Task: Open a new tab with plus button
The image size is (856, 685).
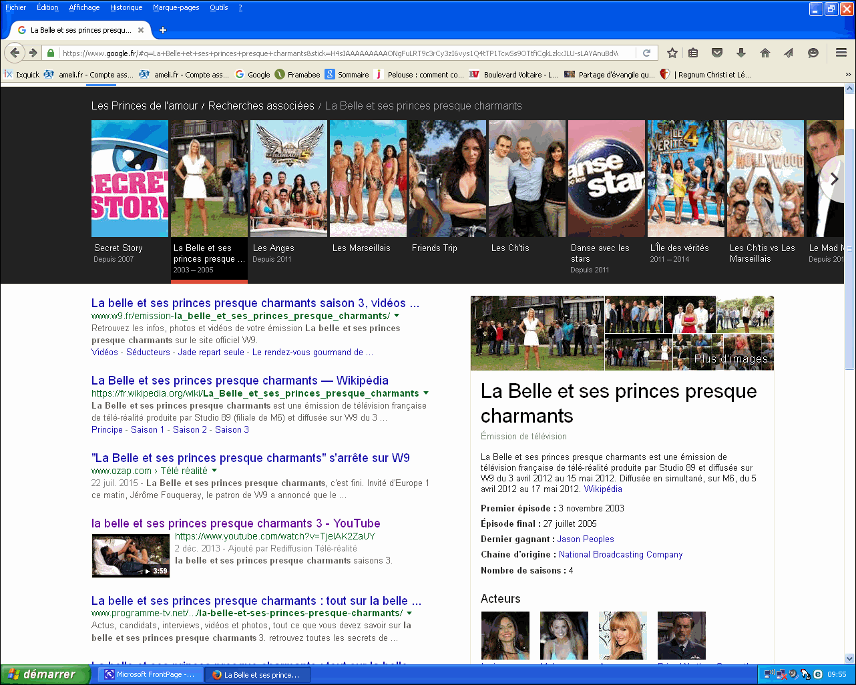Action: coord(162,30)
